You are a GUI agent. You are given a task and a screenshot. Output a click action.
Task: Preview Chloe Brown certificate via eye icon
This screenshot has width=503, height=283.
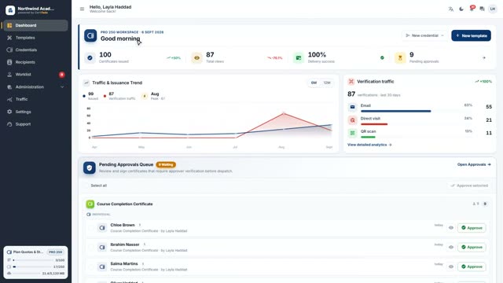click(x=450, y=228)
